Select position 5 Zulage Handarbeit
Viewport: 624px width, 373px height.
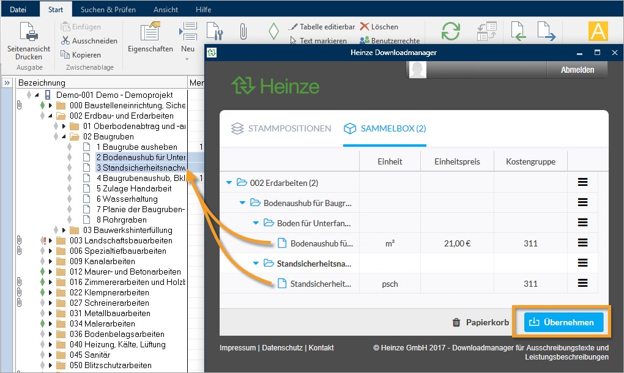click(x=134, y=188)
